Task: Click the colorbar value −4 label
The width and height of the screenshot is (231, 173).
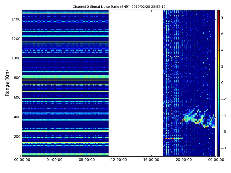Action: click(223, 116)
